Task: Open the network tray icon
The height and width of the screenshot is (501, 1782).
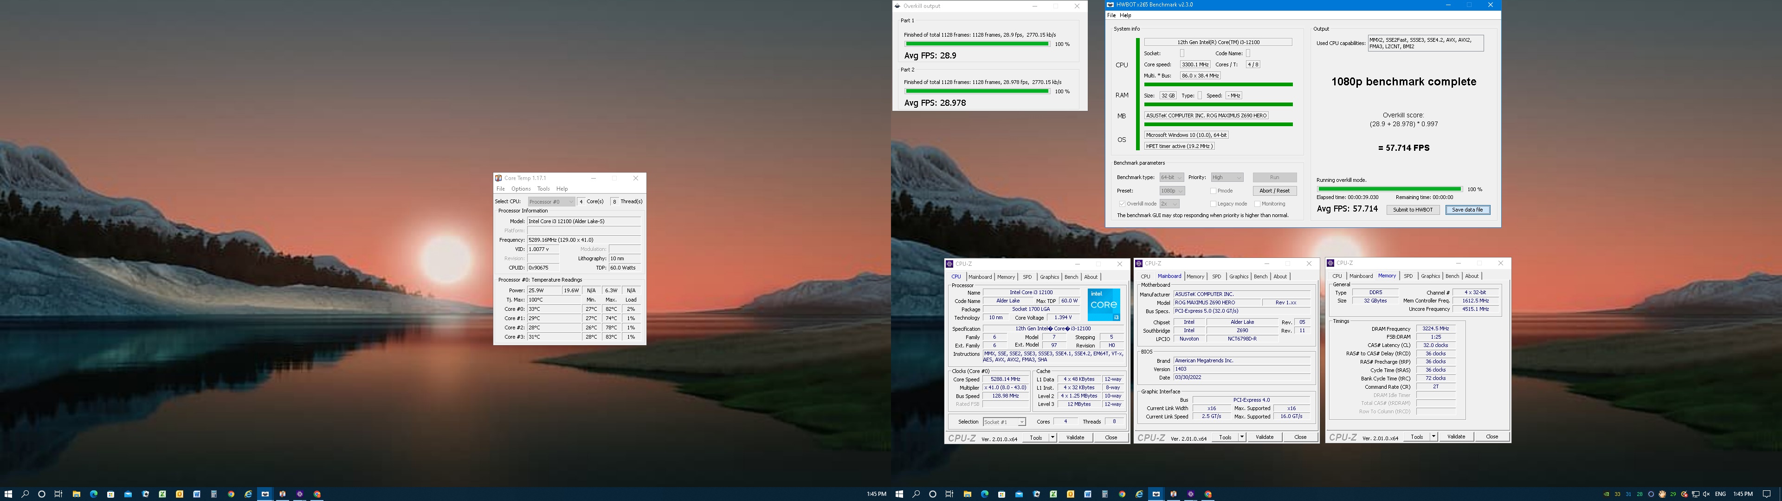Action: [x=1696, y=494]
